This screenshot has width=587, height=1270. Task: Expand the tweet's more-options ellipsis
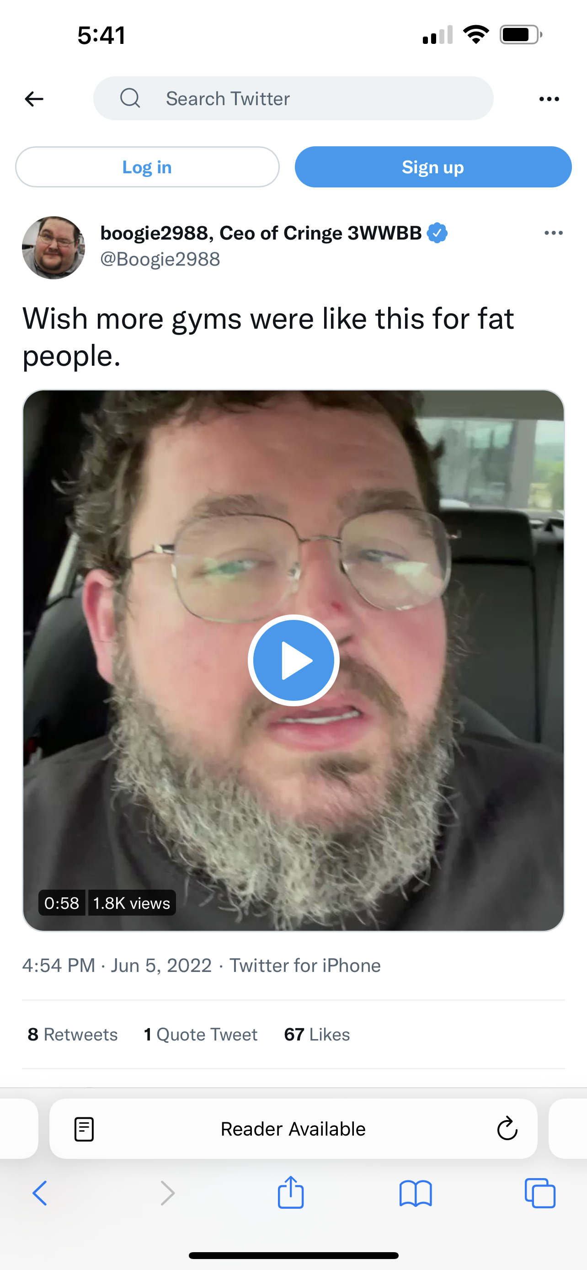[x=554, y=233]
